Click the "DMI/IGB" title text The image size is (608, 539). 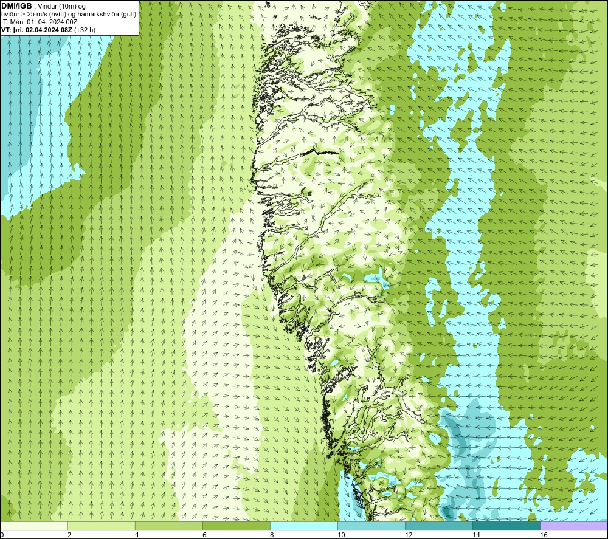click(16, 6)
